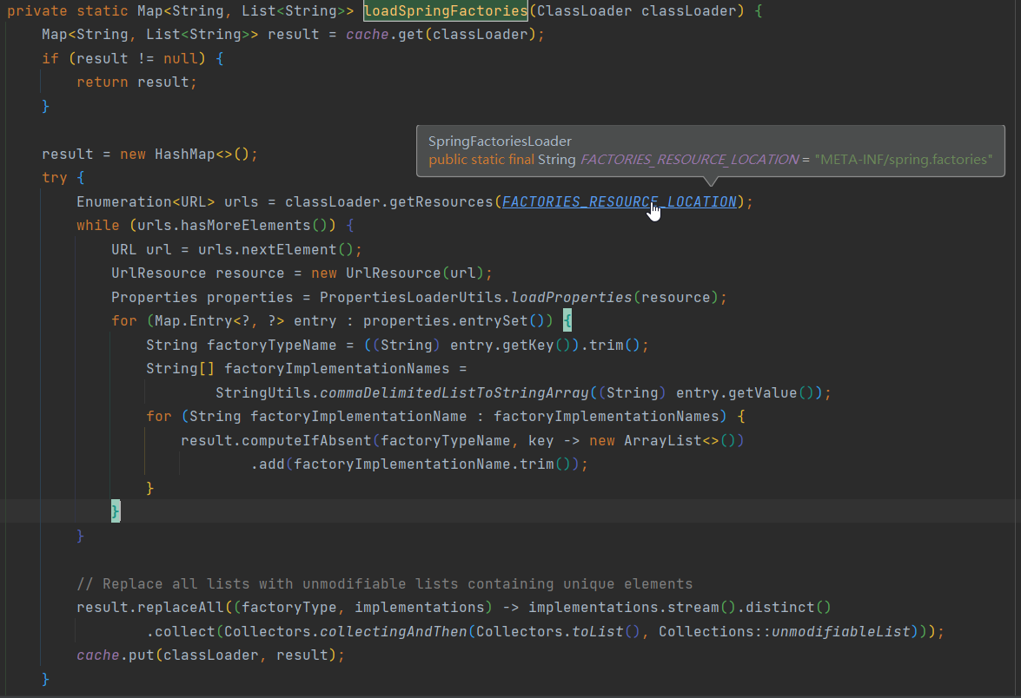This screenshot has height=698, width=1021.
Task: Click the getKey method call
Action: (x=527, y=346)
